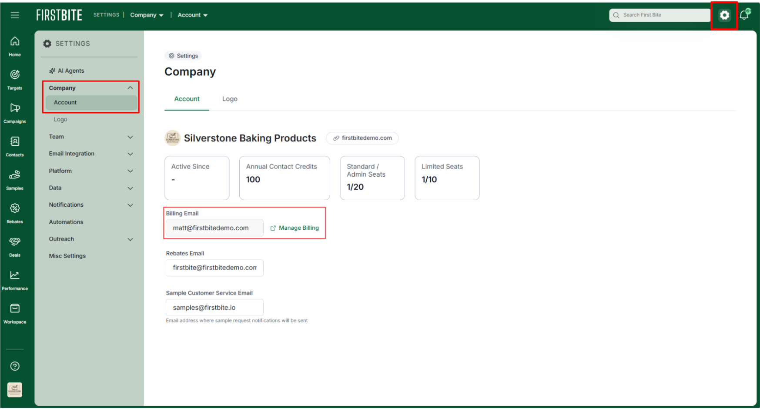Click the help question mark icon

15,366
